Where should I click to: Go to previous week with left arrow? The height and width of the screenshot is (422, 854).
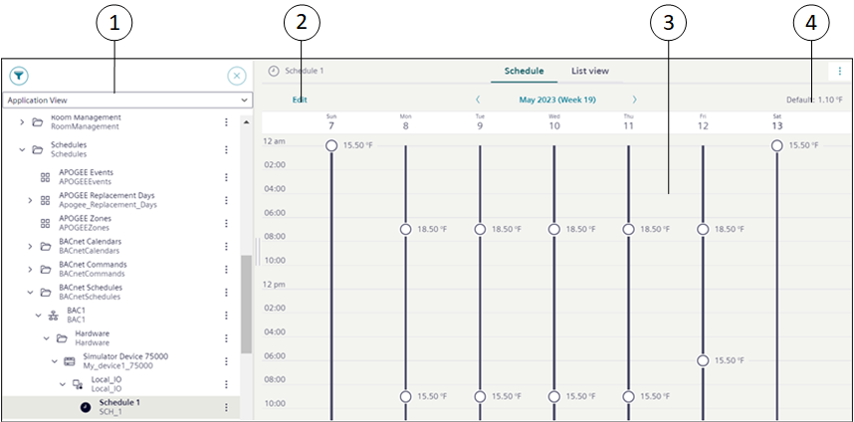[478, 100]
